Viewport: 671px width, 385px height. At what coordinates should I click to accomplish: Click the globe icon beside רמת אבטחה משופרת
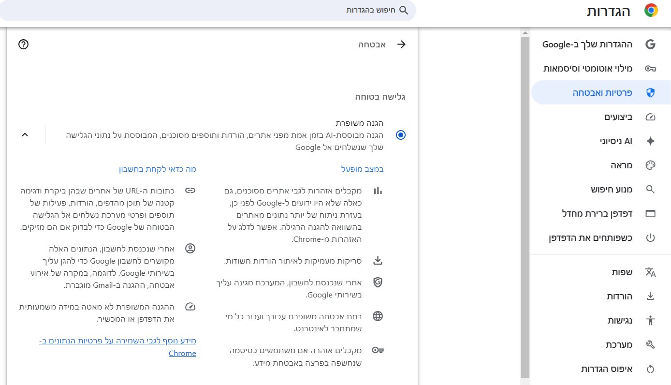pyautogui.click(x=378, y=316)
